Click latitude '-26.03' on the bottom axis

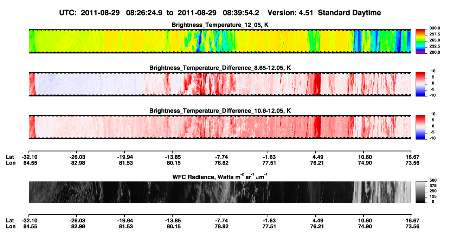[x=76, y=220]
